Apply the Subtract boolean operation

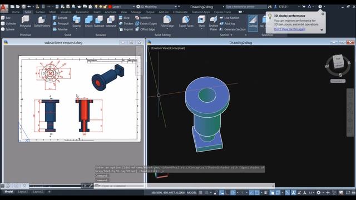99,22
